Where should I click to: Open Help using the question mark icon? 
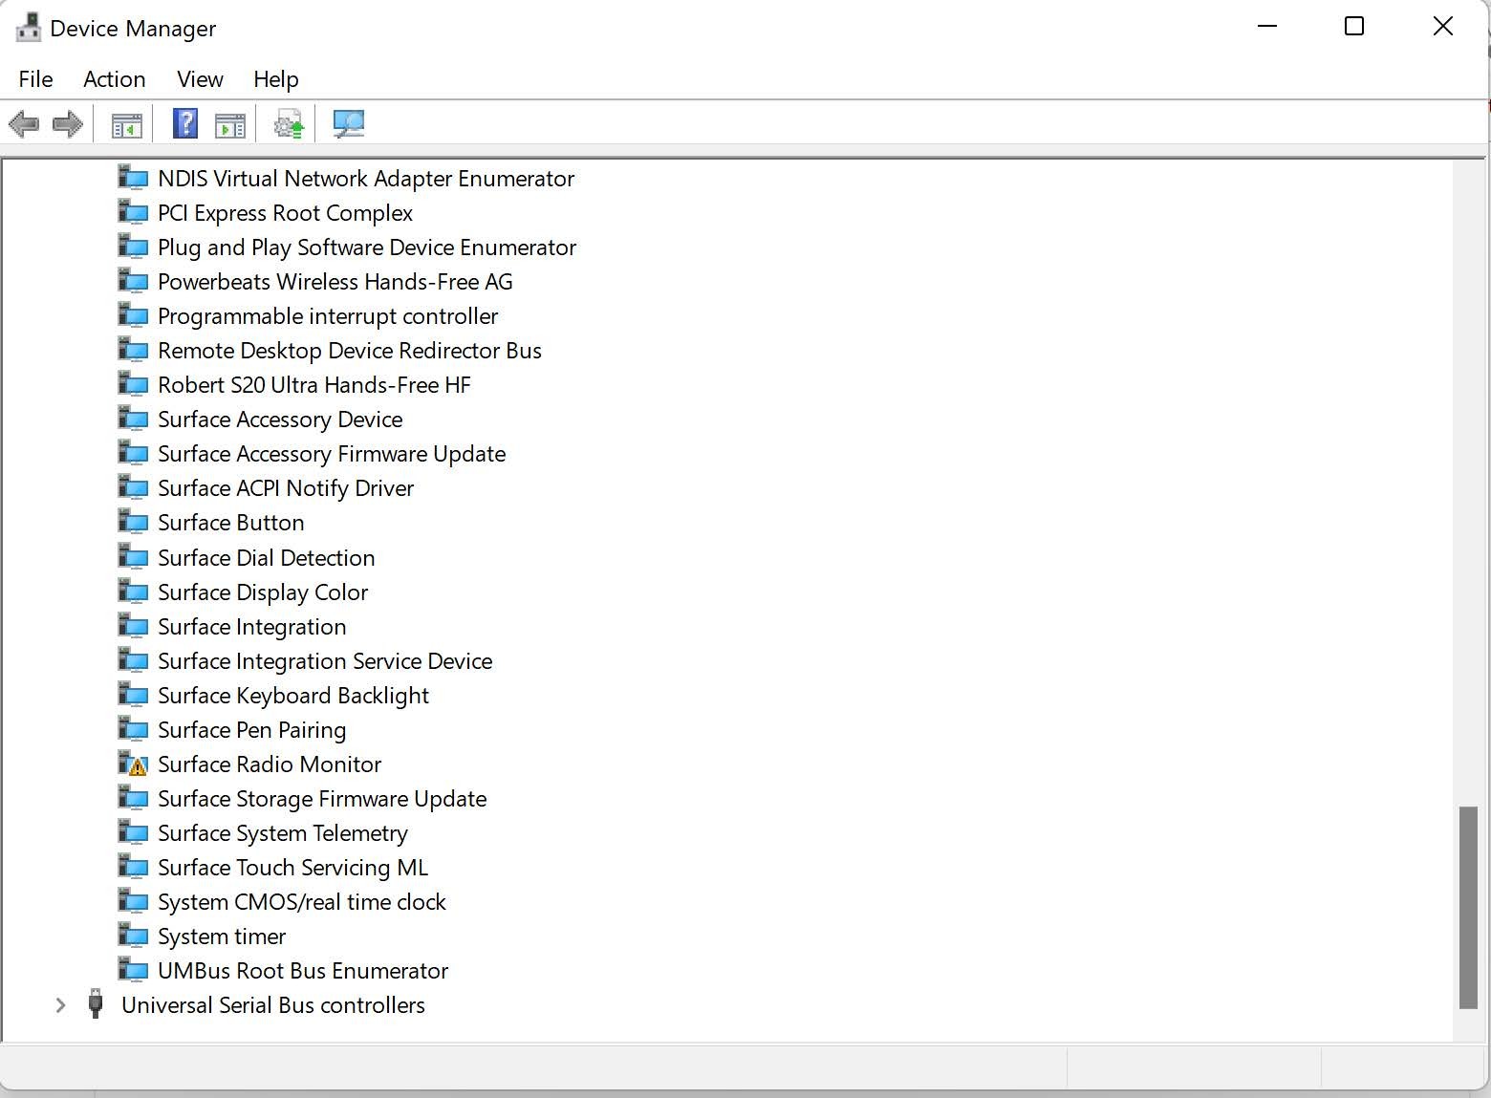click(x=184, y=123)
